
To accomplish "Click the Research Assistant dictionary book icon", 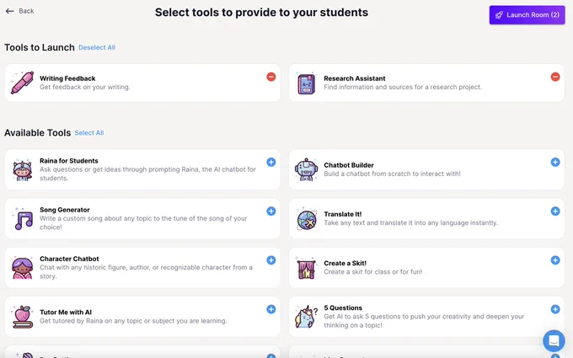I will 306,83.
